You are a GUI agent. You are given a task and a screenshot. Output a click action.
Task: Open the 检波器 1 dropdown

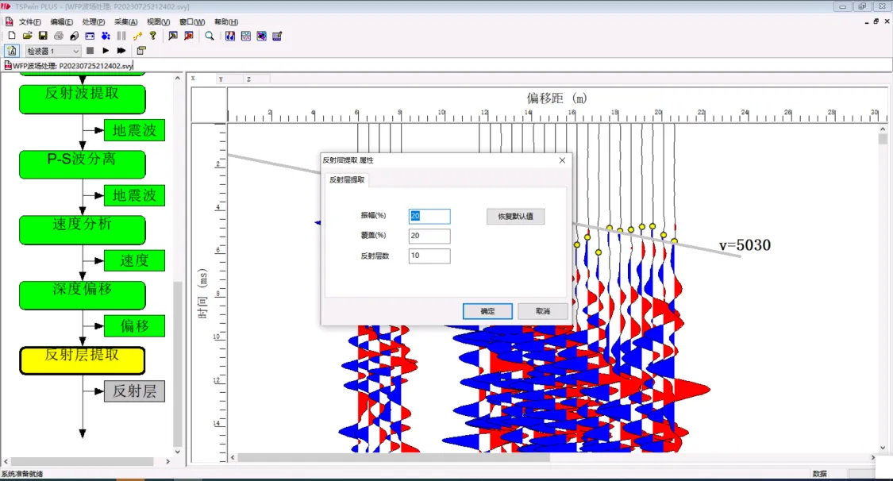[x=53, y=52]
